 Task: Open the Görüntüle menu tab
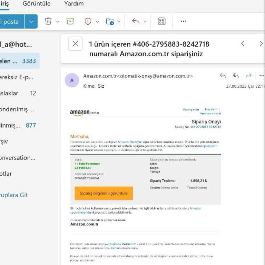point(37,3)
